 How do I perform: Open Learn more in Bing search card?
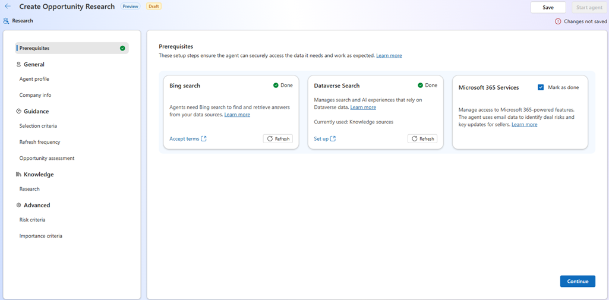click(x=237, y=115)
